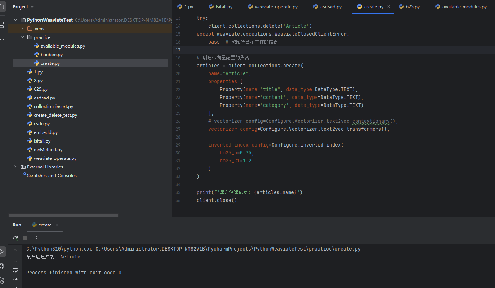
Task: Click the Up the stack trace arrow
Action: click(x=15, y=251)
